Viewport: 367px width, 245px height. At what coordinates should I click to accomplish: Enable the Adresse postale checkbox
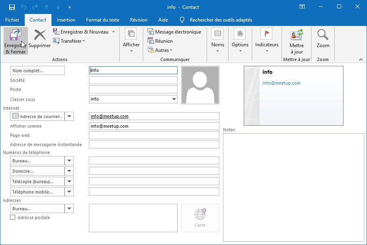[13, 217]
